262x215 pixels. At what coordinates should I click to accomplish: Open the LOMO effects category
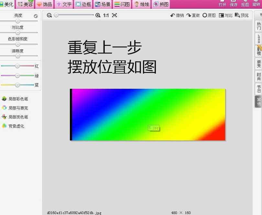(258, 39)
